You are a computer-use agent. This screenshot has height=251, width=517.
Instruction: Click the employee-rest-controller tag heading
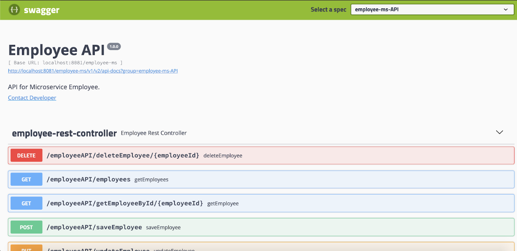coord(64,133)
